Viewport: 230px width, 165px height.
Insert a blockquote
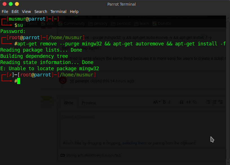pos(182,102)
